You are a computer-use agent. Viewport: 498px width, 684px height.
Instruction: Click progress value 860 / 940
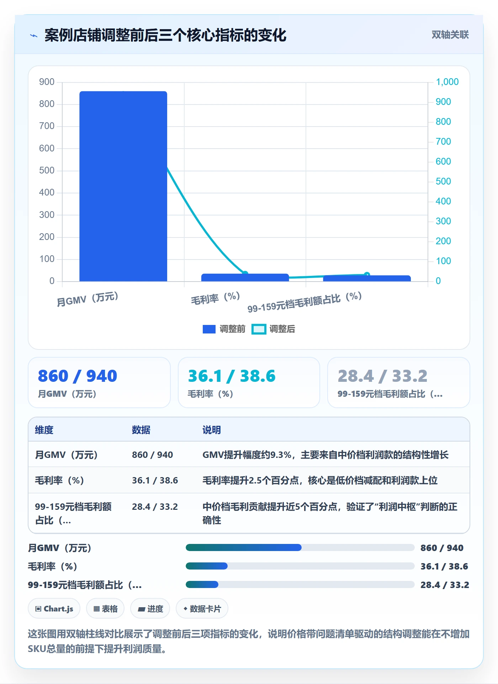coord(442,548)
